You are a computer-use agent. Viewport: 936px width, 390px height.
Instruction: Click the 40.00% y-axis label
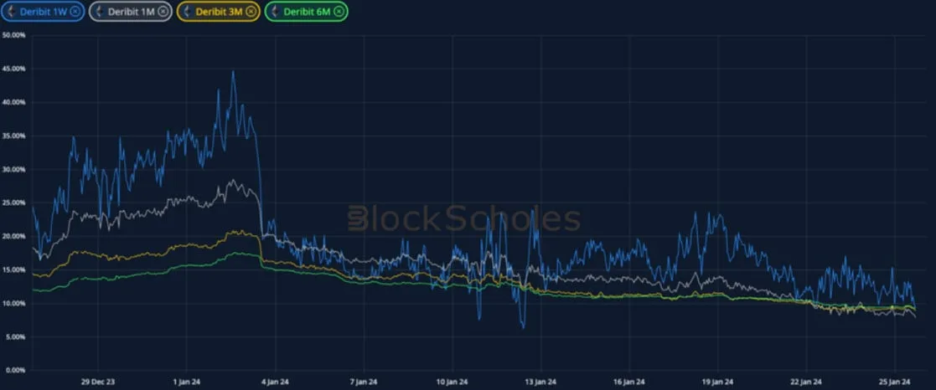point(13,102)
